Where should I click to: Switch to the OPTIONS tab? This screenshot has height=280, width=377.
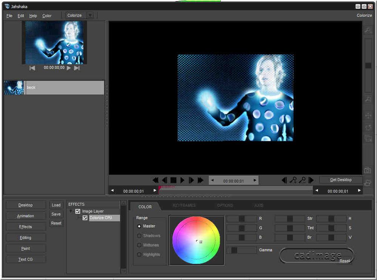pyautogui.click(x=225, y=205)
